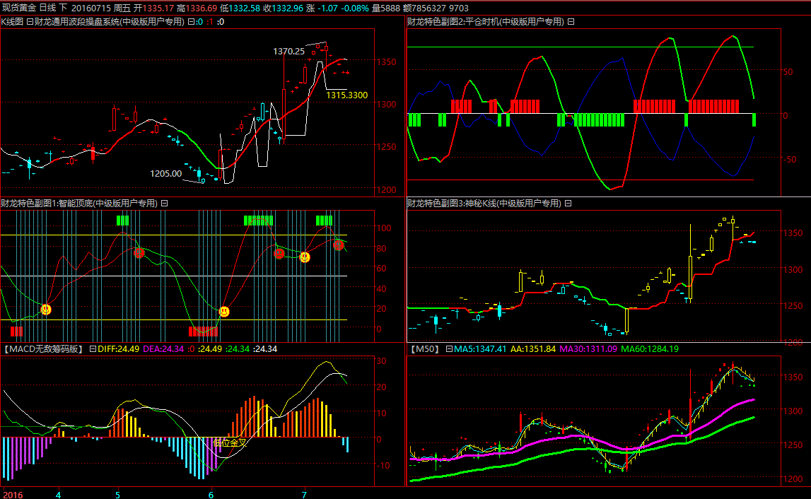Click the 1370.25 high price label

coord(288,51)
